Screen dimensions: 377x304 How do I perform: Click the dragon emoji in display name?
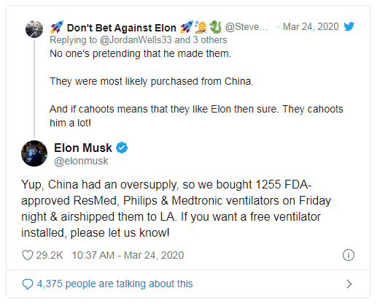(x=215, y=27)
